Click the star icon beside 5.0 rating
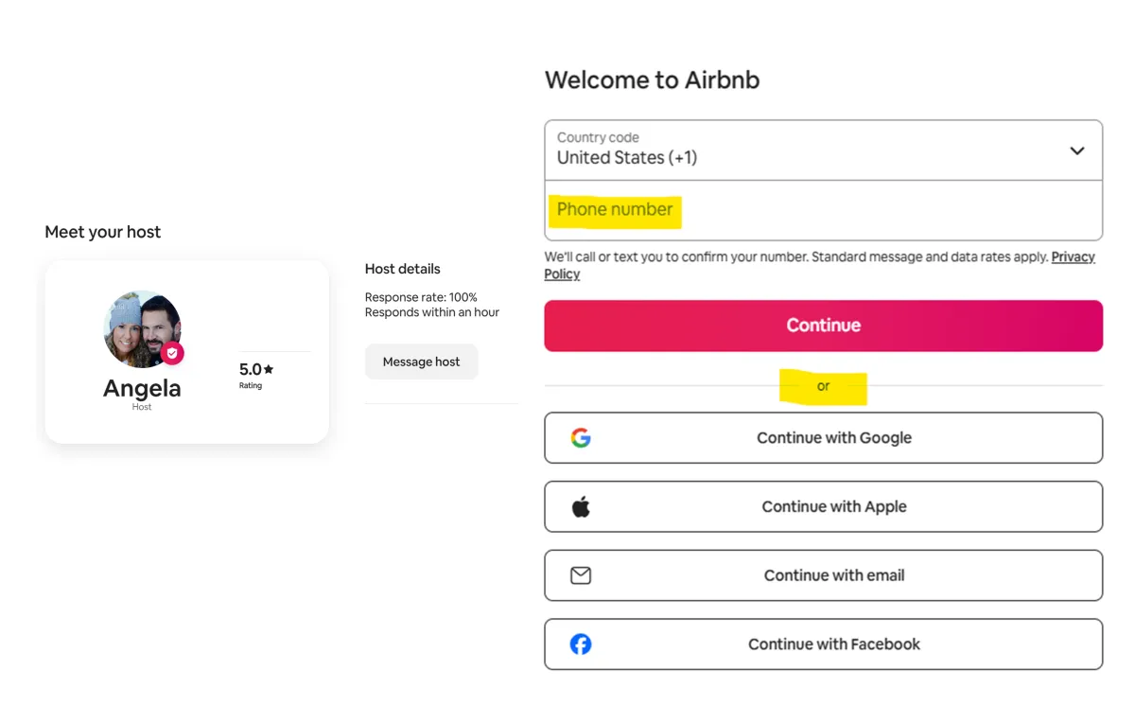 (269, 369)
